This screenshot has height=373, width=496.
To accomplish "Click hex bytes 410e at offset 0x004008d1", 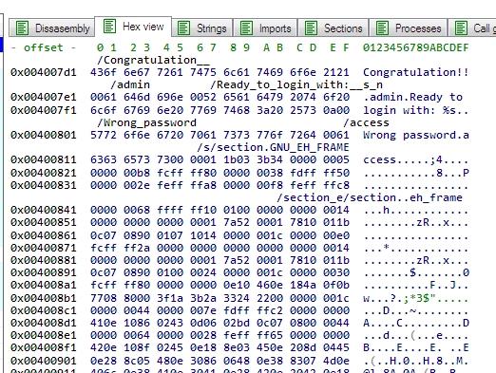I will tap(104, 323).
